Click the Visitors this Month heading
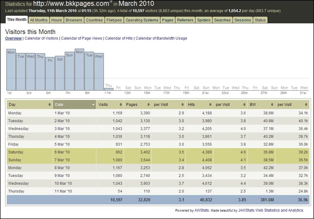Viewport: 314px width, 219px height. 30,32
